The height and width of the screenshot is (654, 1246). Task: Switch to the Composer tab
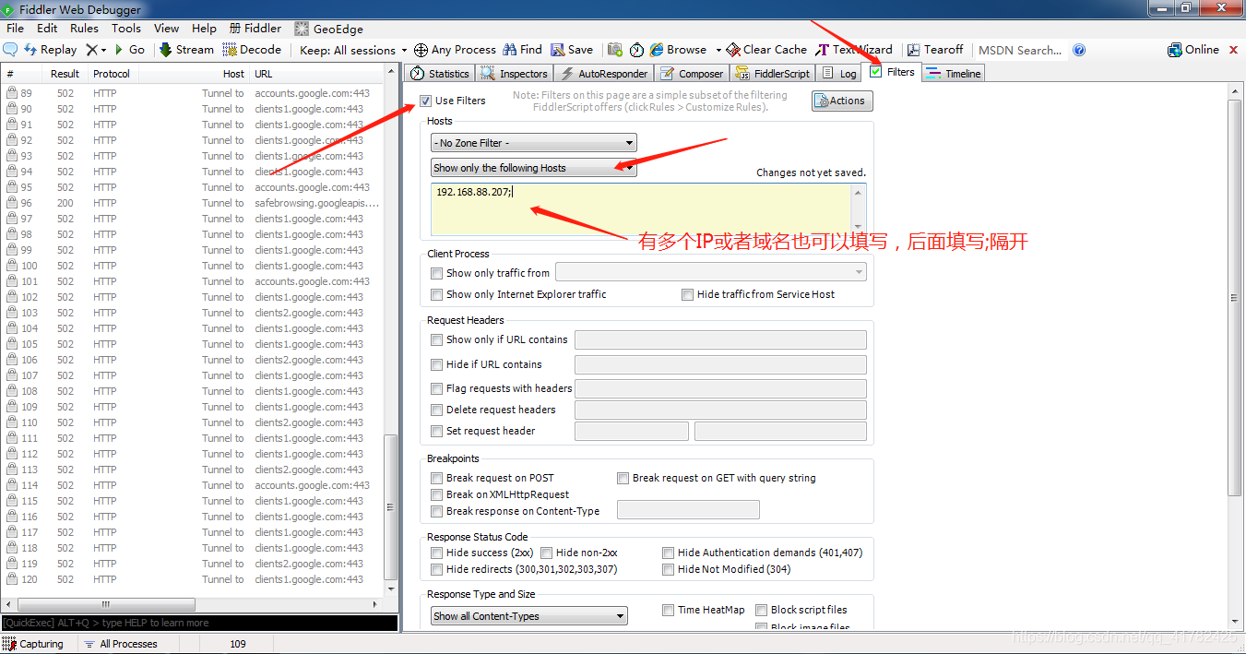click(x=693, y=74)
